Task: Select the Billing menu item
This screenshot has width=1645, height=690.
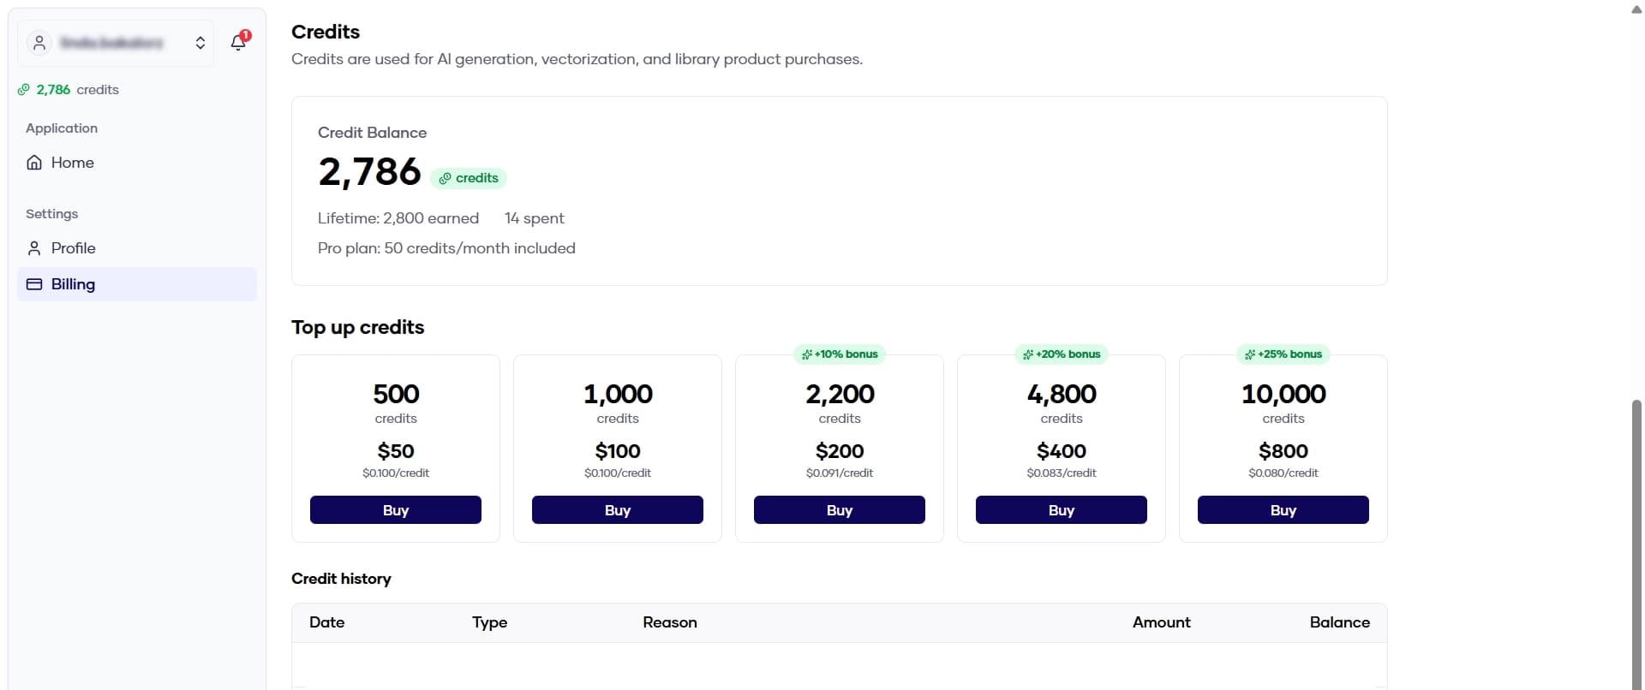Action: (x=137, y=284)
